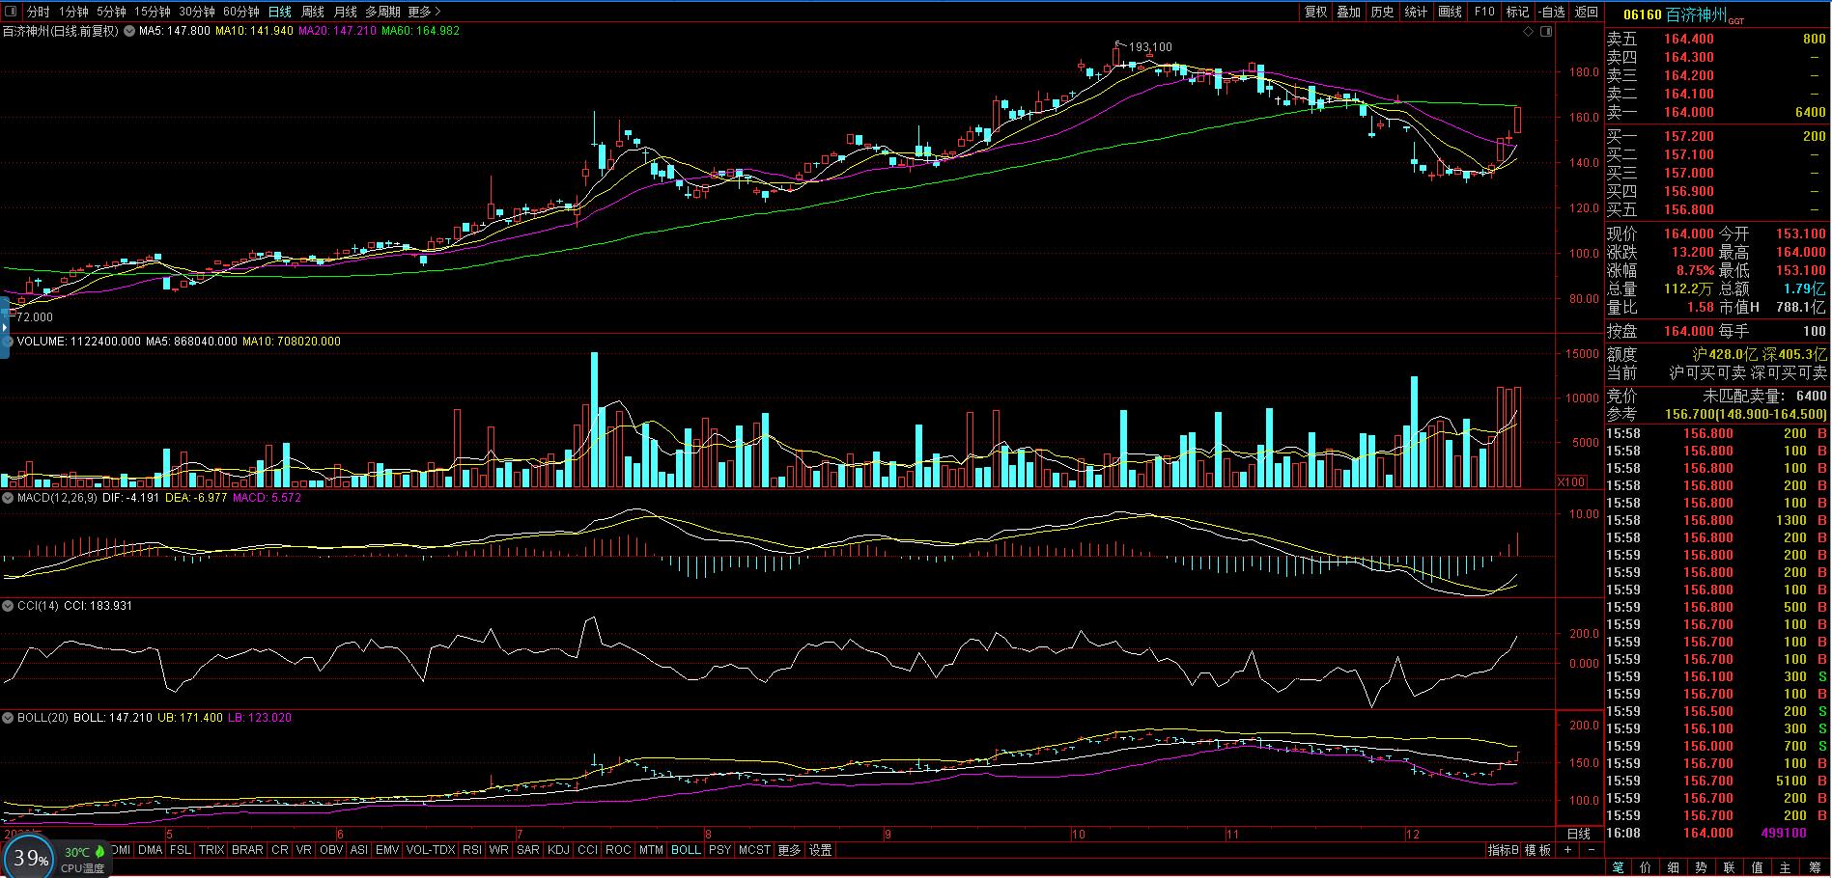
Task: Select the TRIX indicator
Action: (211, 850)
